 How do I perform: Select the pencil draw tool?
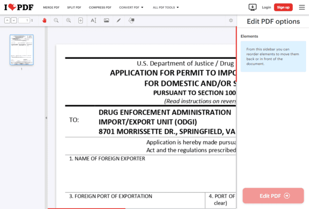point(119,20)
